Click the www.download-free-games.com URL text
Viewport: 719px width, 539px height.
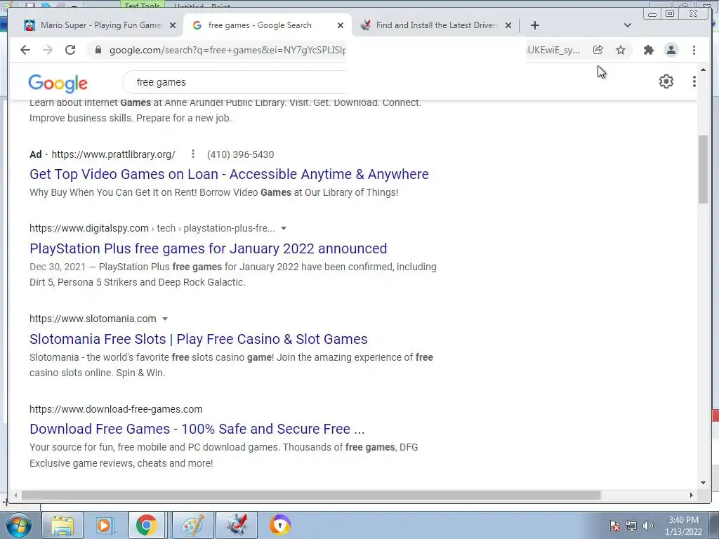[116, 409]
